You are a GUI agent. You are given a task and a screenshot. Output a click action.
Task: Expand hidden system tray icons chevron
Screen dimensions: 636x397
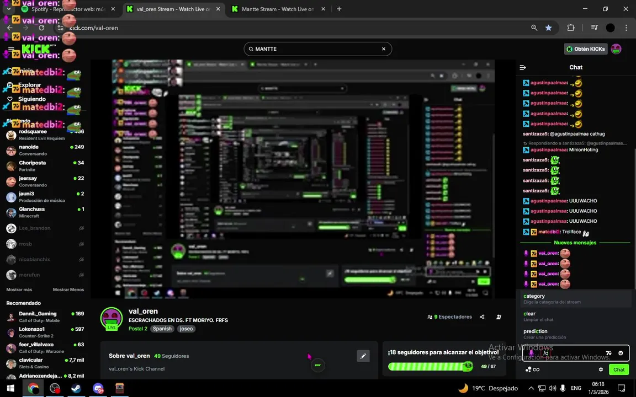click(x=531, y=388)
